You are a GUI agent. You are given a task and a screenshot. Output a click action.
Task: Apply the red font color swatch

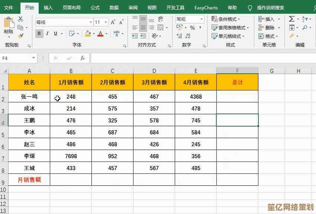pyautogui.click(x=100, y=33)
